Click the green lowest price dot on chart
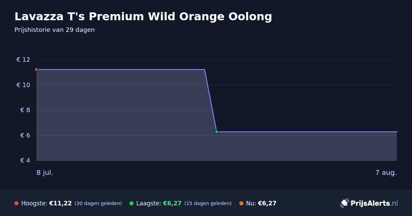The image size is (412, 216). pos(217,132)
